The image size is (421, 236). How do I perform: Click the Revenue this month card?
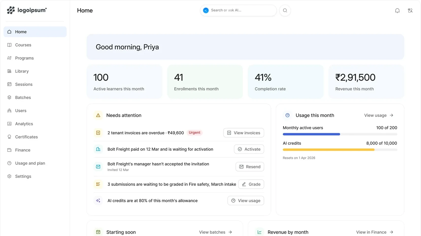pyautogui.click(x=366, y=82)
